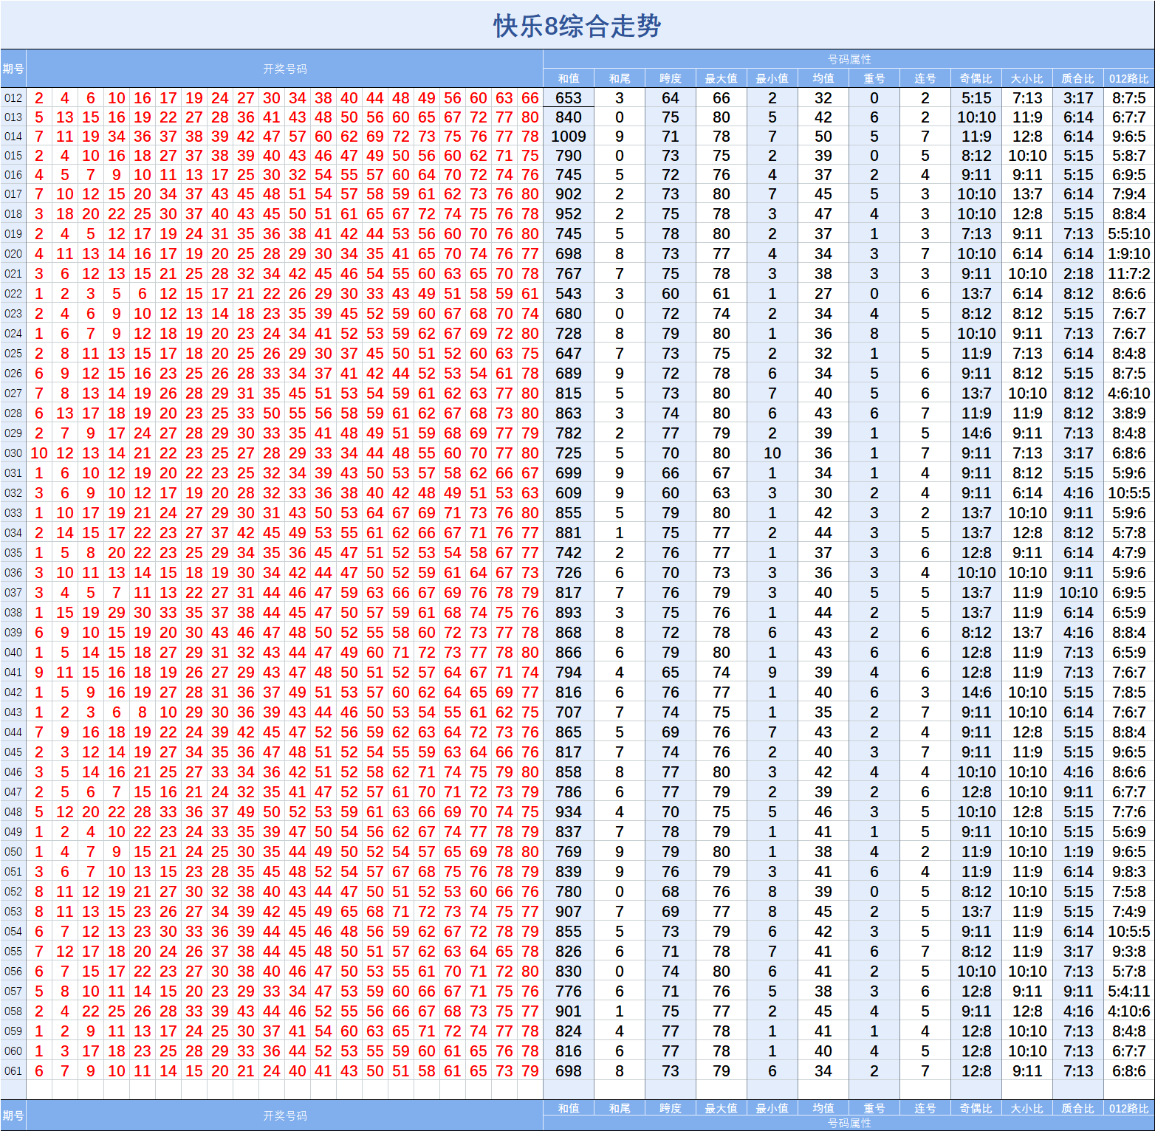Select 均值 value 47 in row 018
This screenshot has height=1131, width=1155.
823,214
